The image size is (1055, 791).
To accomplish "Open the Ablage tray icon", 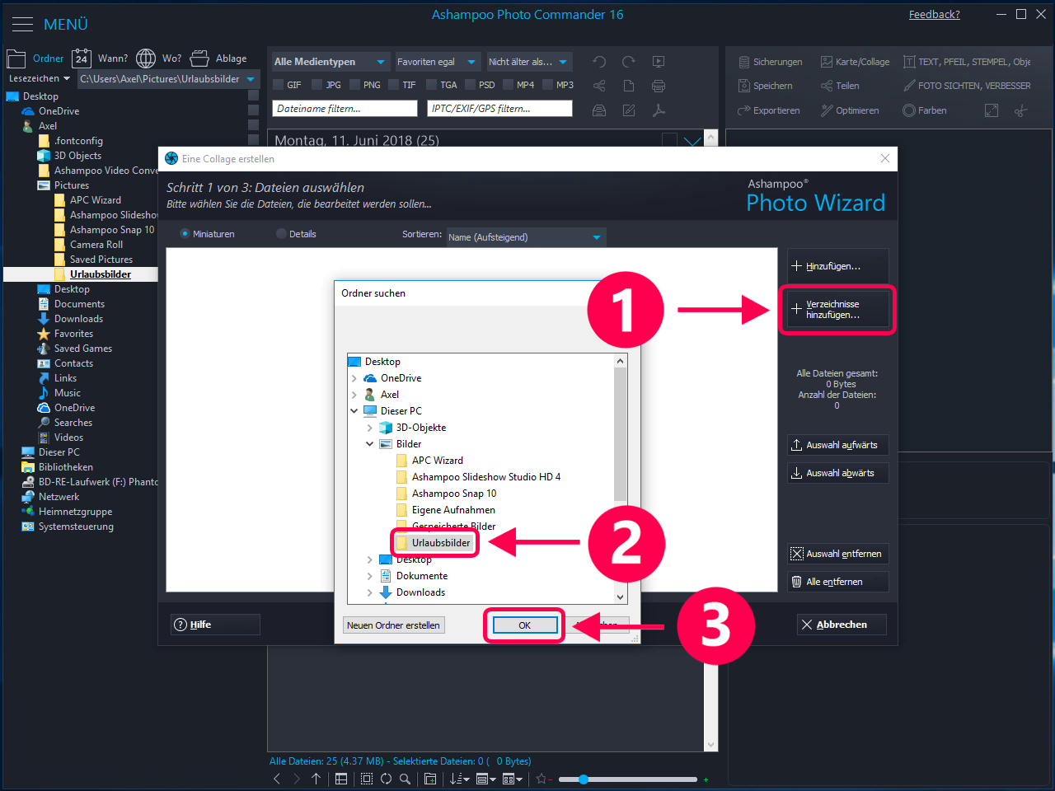I will [199, 59].
